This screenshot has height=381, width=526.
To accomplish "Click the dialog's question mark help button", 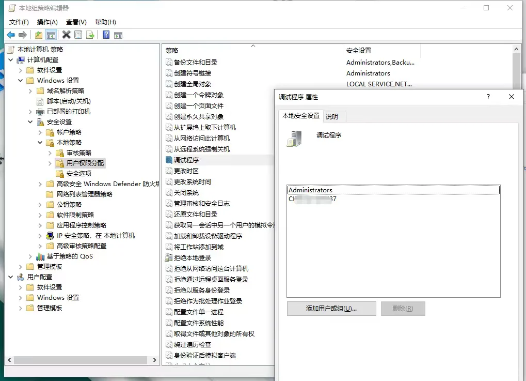I will coord(488,97).
